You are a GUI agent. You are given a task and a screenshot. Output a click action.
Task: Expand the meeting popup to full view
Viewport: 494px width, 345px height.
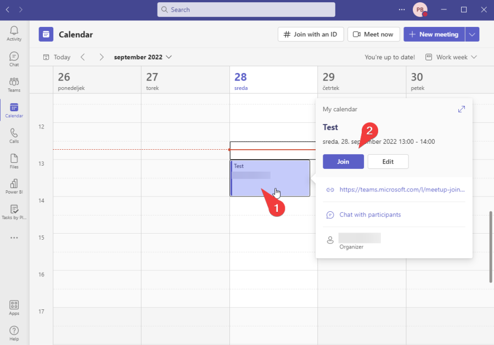point(462,109)
